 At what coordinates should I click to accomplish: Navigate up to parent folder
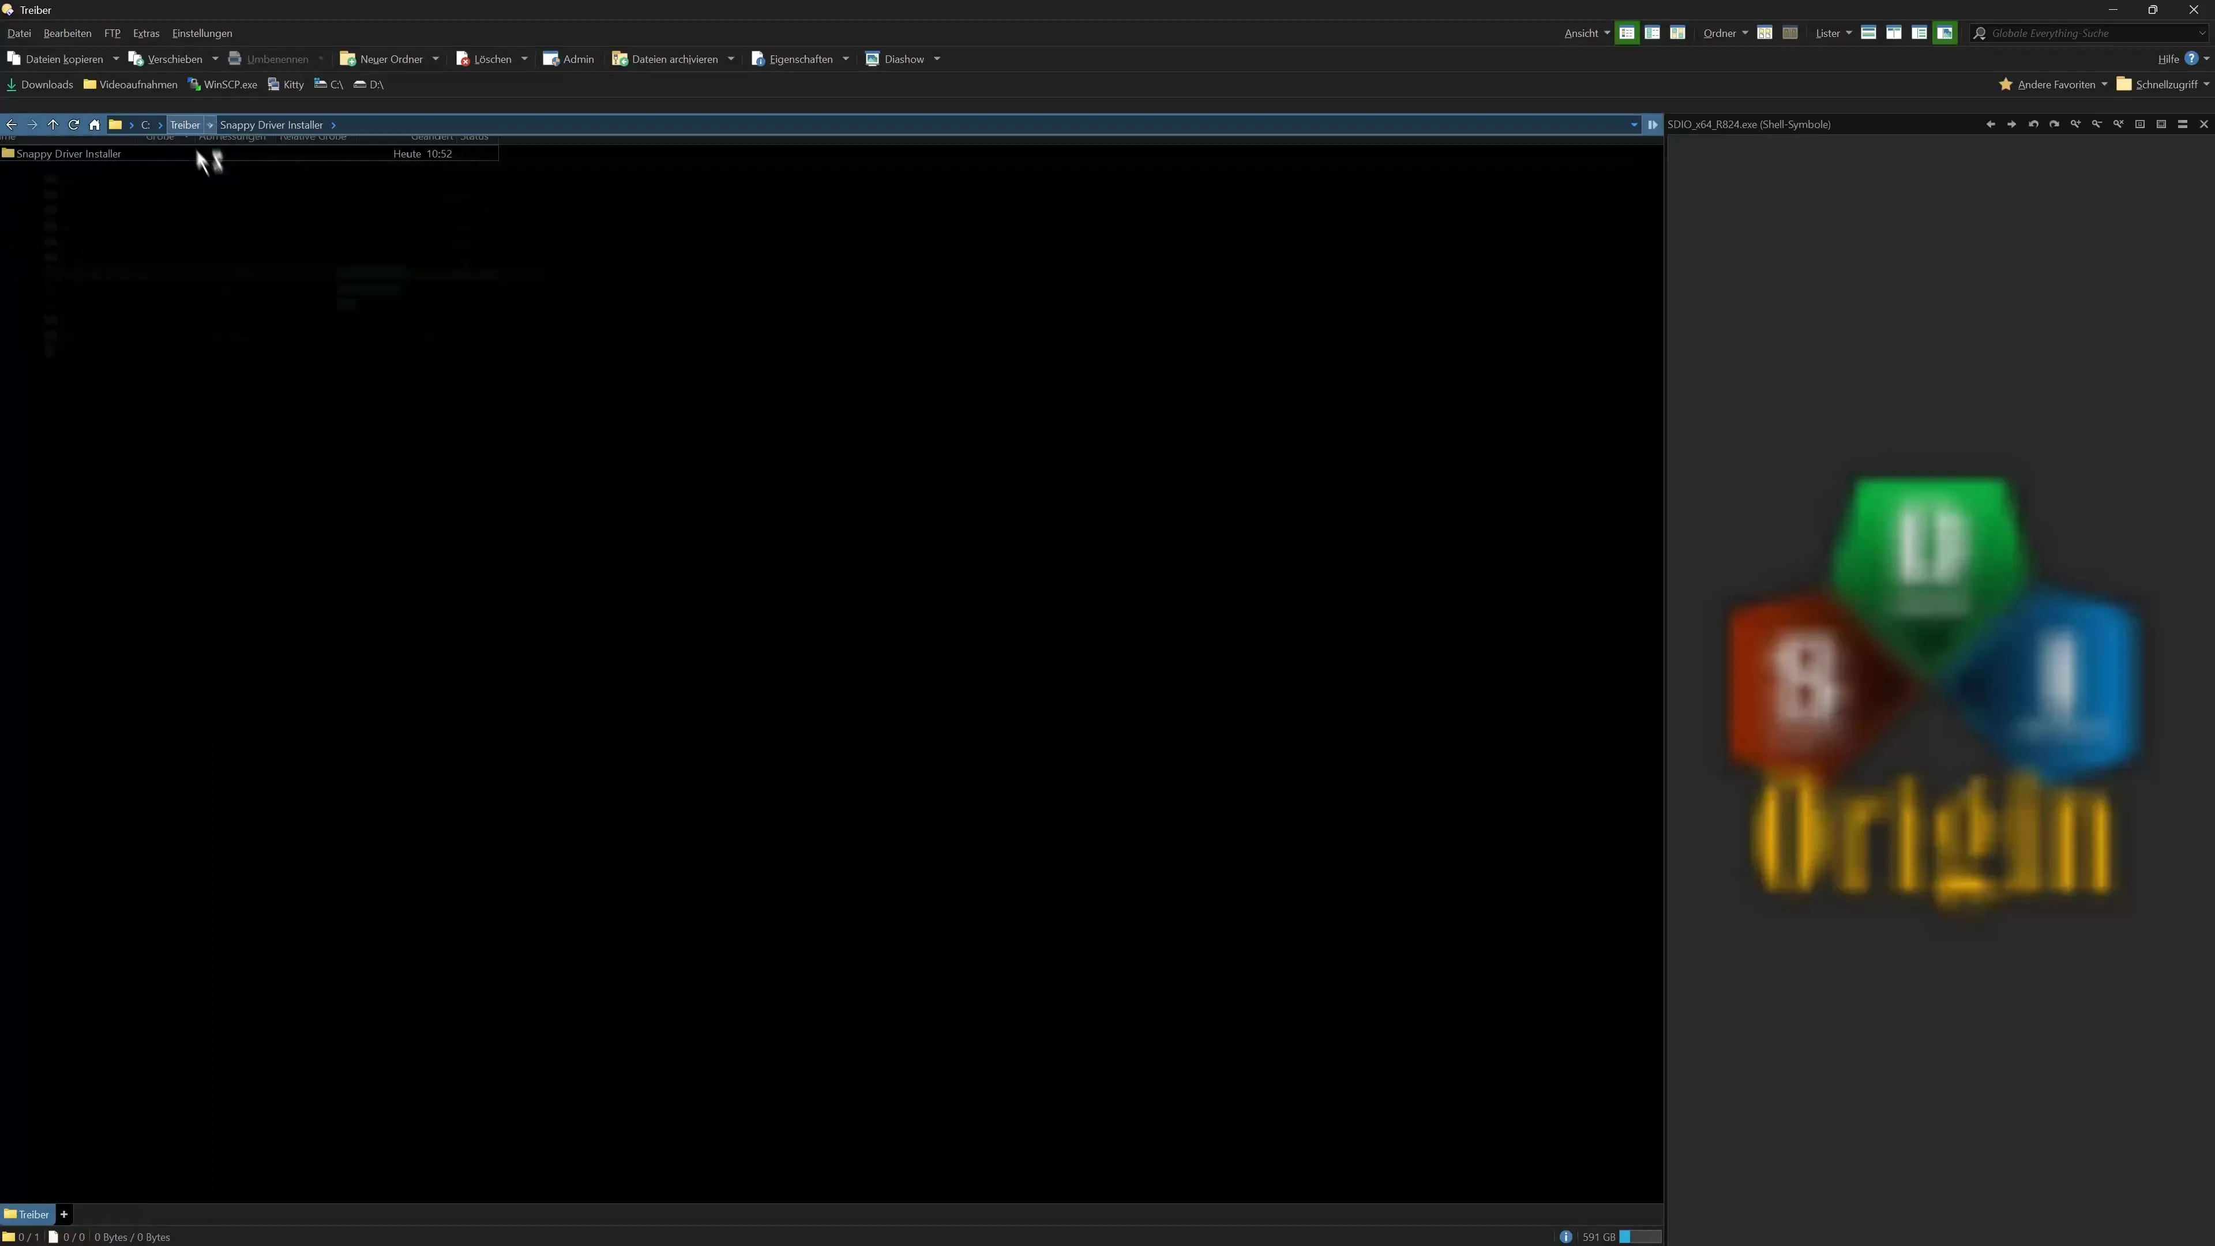click(52, 125)
